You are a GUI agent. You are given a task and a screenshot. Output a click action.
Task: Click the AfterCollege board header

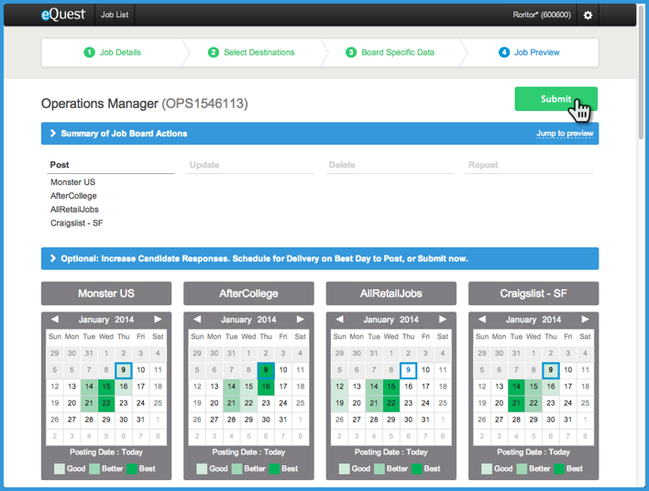coord(248,293)
